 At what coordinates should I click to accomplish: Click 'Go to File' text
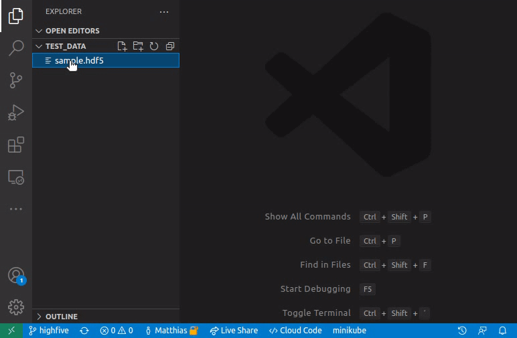pos(329,240)
